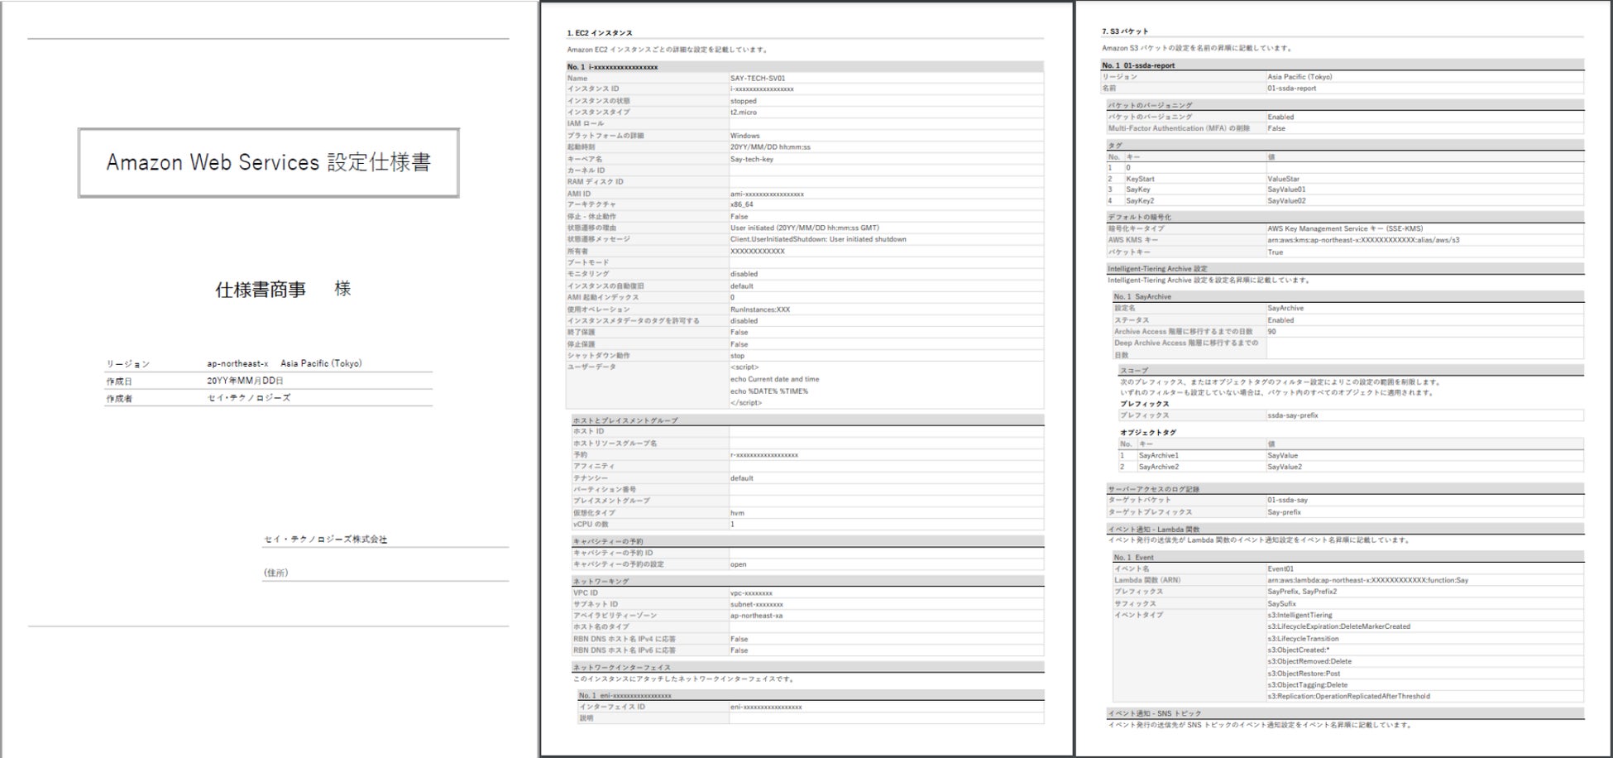Click the prefix value "SayPrefix, SayPrefix2"

point(1302,592)
